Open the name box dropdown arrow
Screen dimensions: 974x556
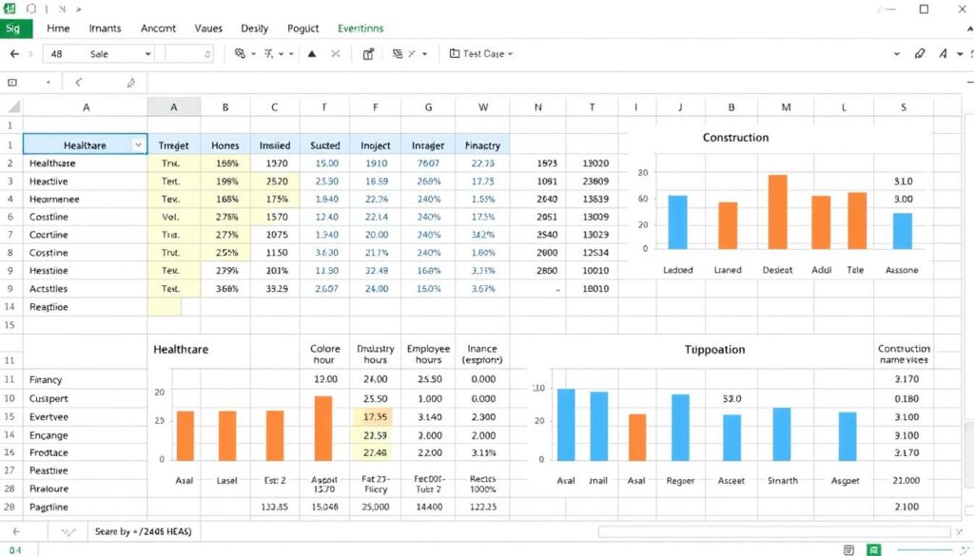tap(48, 82)
